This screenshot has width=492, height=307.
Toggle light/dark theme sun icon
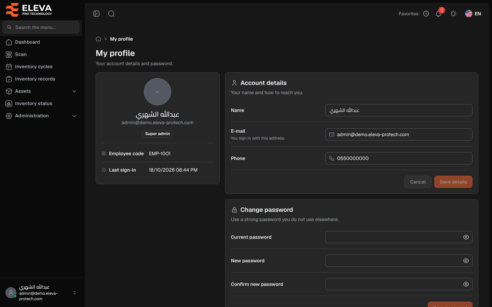453,14
